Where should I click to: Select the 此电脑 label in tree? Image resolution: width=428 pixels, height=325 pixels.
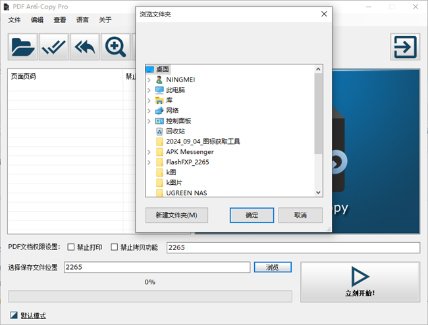tap(176, 90)
